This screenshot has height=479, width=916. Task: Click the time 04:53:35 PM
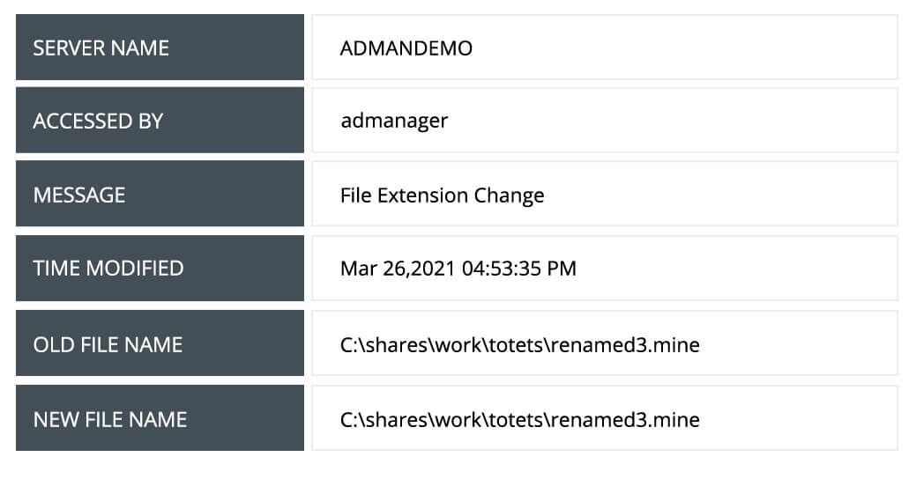518,269
